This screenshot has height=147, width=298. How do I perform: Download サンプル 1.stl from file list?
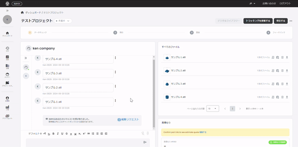[x=287, y=57]
